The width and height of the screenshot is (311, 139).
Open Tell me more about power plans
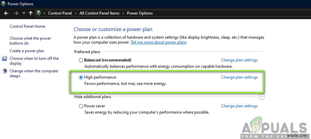pyautogui.click(x=158, y=42)
